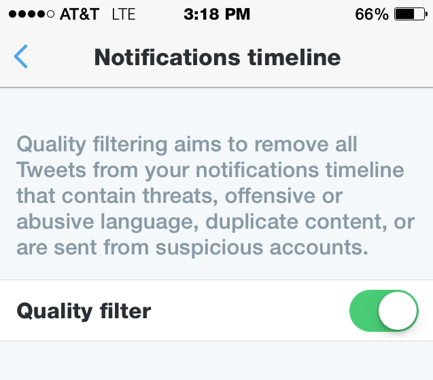The height and width of the screenshot is (380, 433).
Task: Tap the 3:18 PM clock
Action: (217, 14)
